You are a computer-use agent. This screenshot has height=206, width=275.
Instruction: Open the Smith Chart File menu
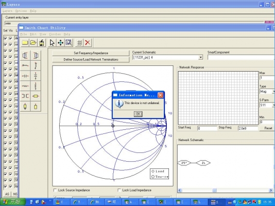pos(24,34)
